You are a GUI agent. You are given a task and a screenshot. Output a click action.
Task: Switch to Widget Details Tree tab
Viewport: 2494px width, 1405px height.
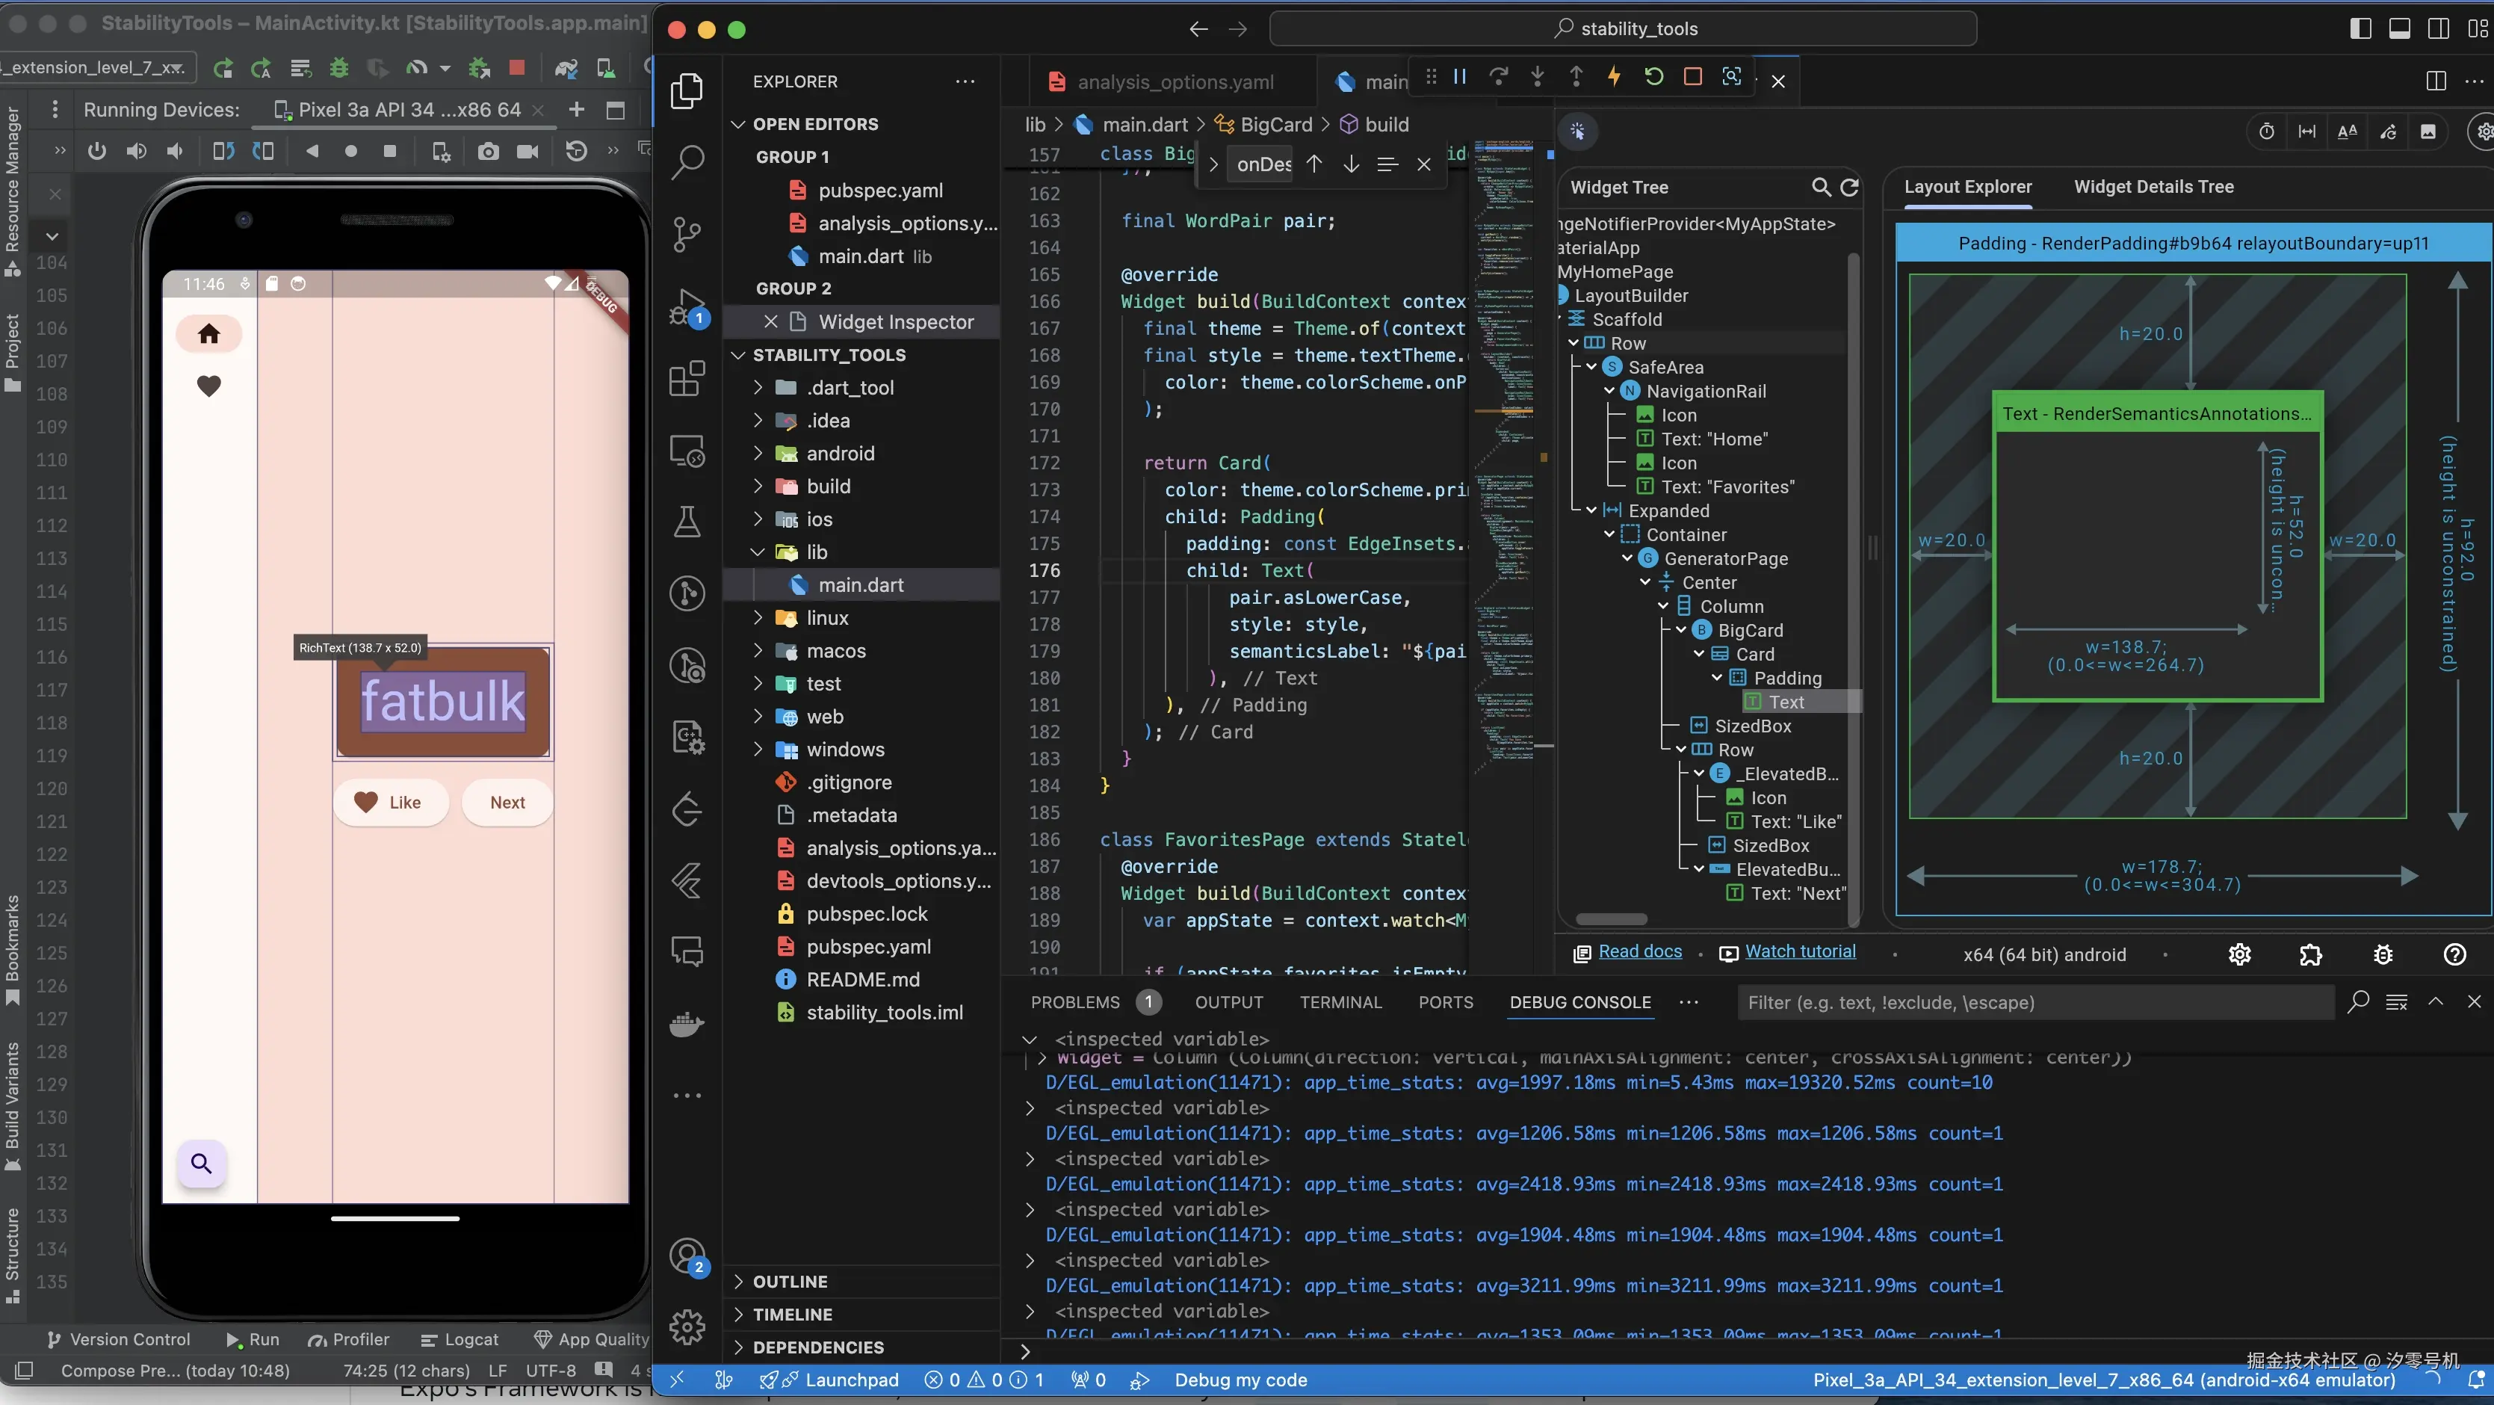(2153, 187)
